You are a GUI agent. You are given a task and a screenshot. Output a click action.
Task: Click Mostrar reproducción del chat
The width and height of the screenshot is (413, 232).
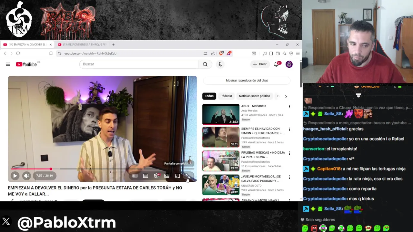[x=247, y=81]
